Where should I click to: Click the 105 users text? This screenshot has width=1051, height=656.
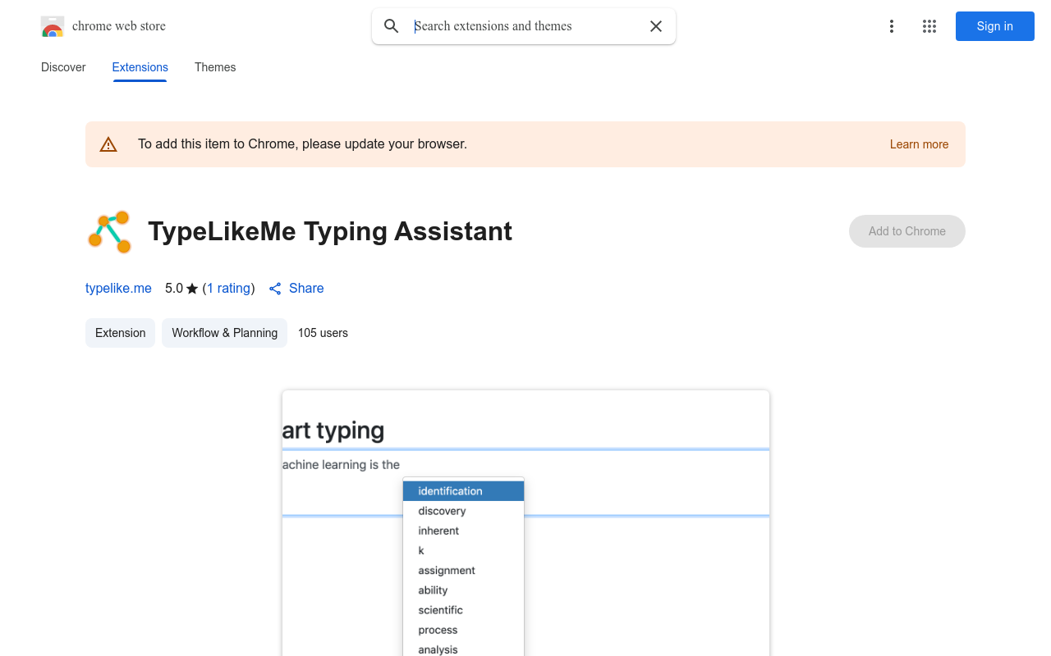pos(323,333)
